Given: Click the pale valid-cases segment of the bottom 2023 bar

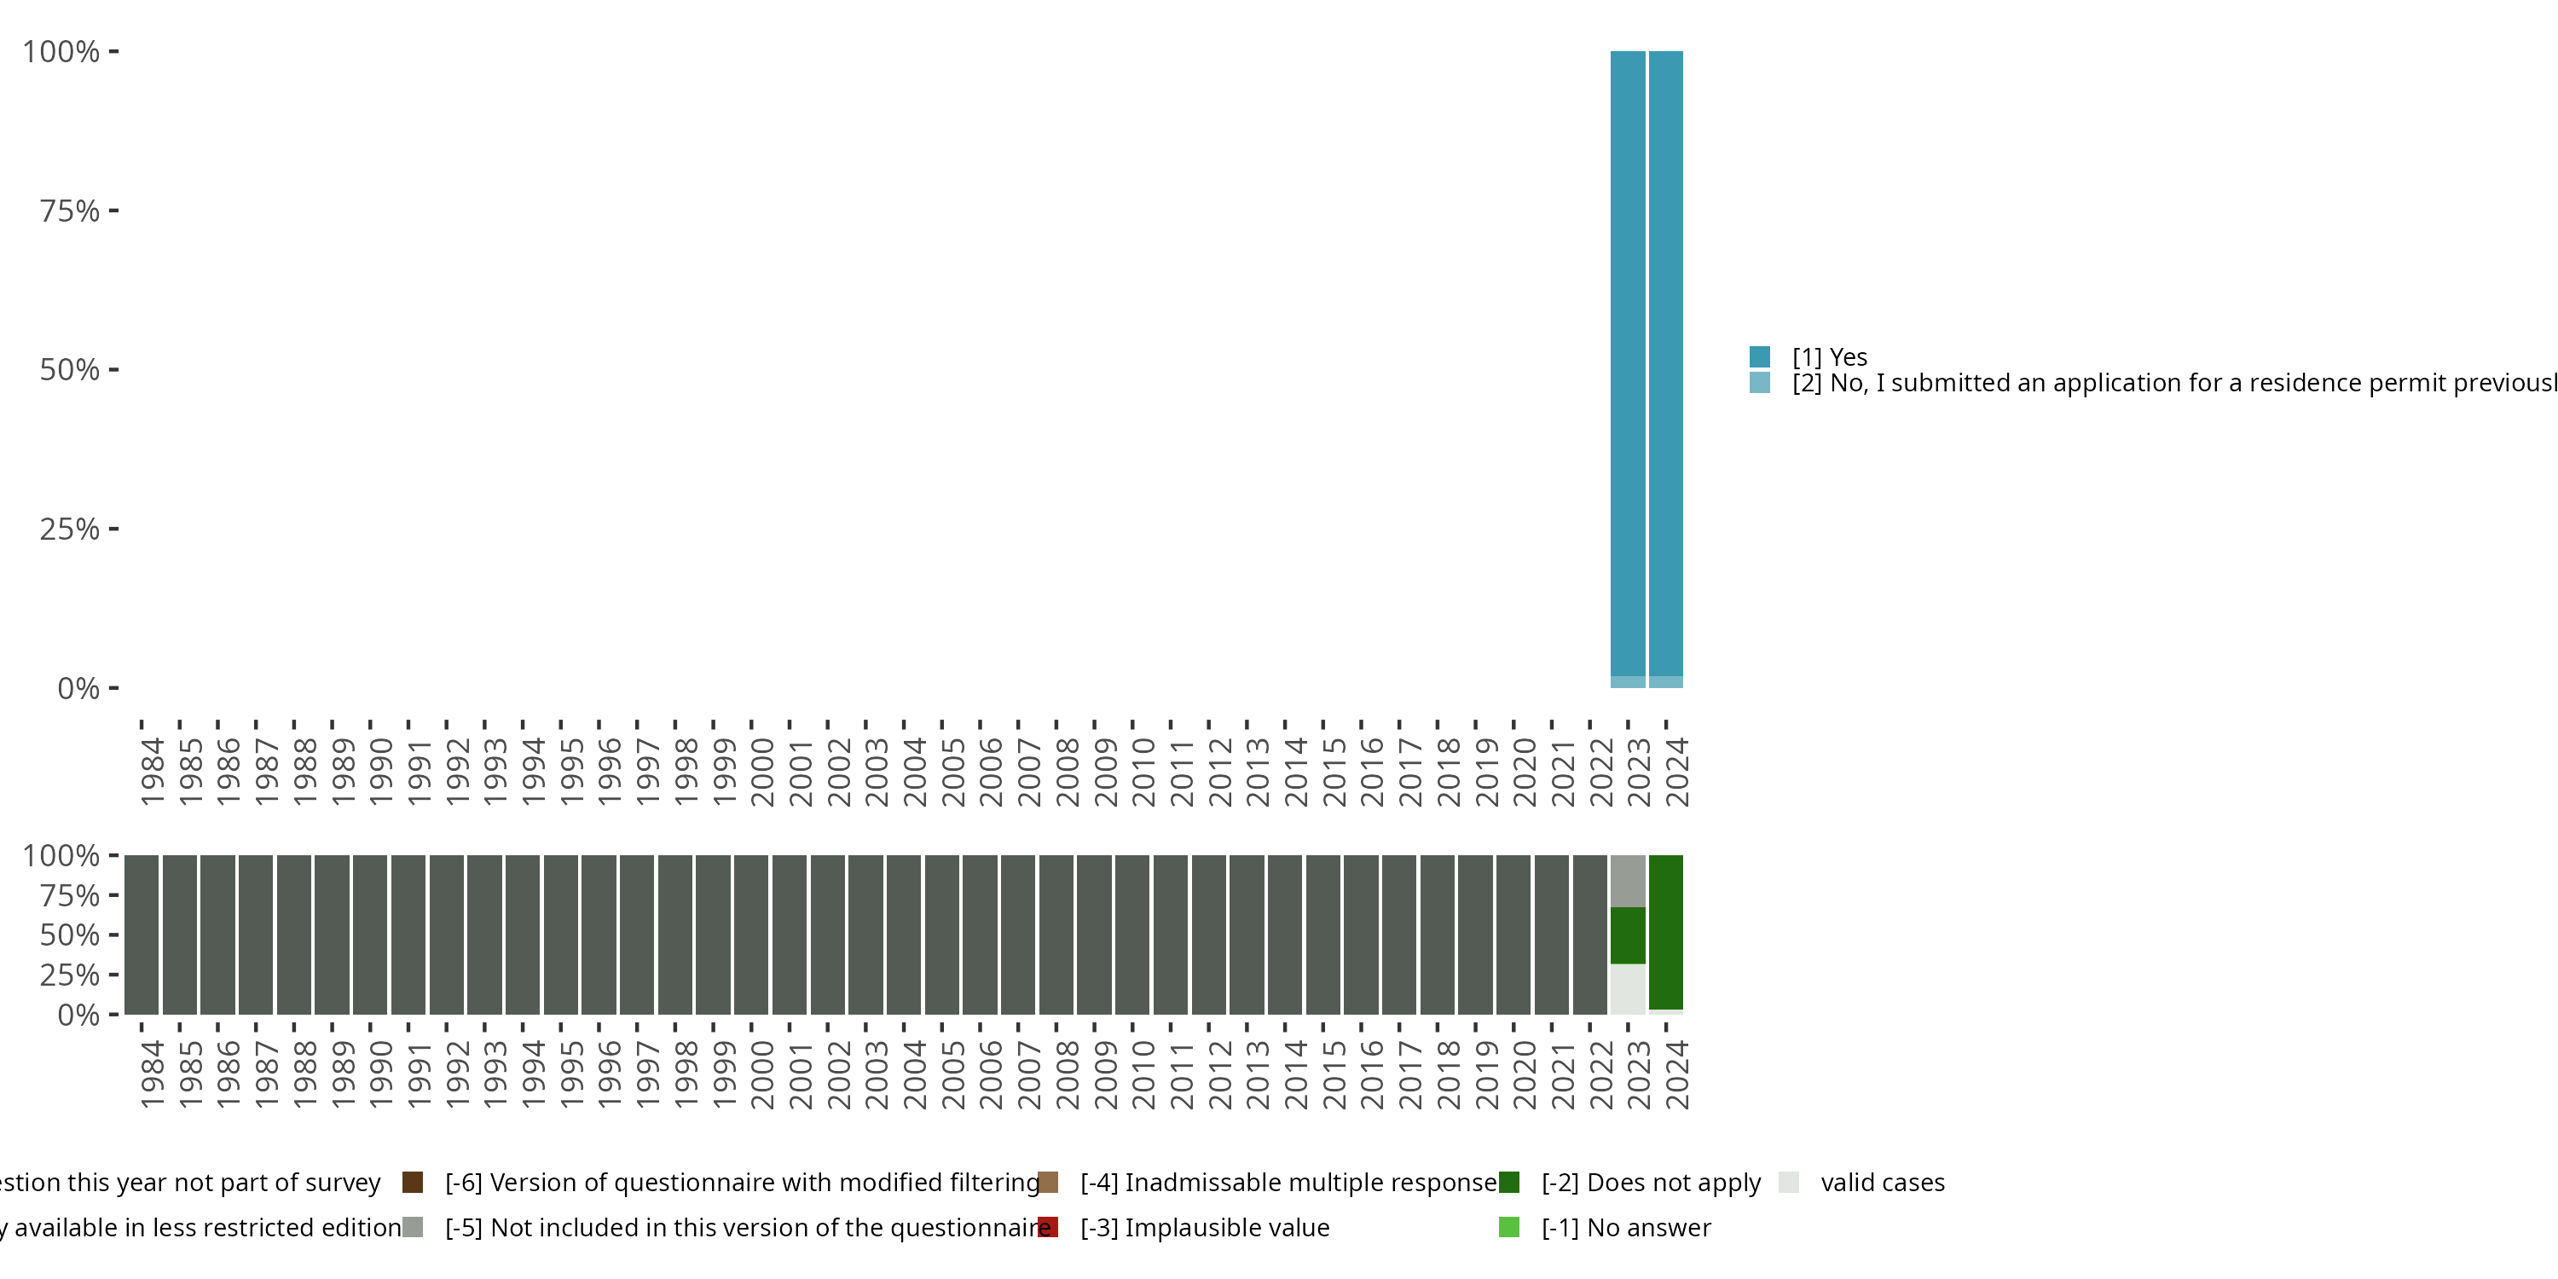Looking at the screenshot, I should 1628,989.
